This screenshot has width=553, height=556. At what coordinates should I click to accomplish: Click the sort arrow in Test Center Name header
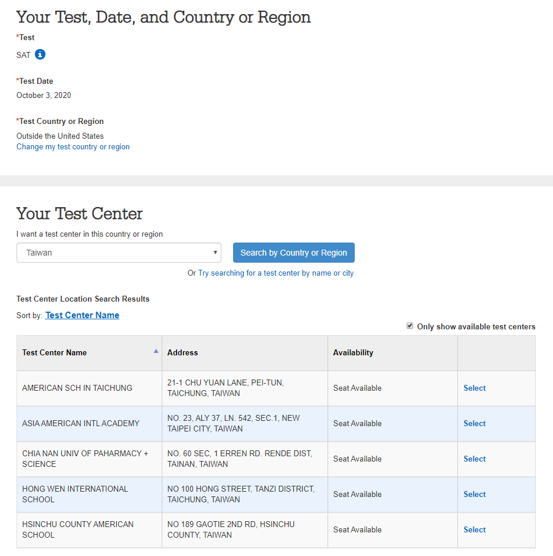point(156,351)
